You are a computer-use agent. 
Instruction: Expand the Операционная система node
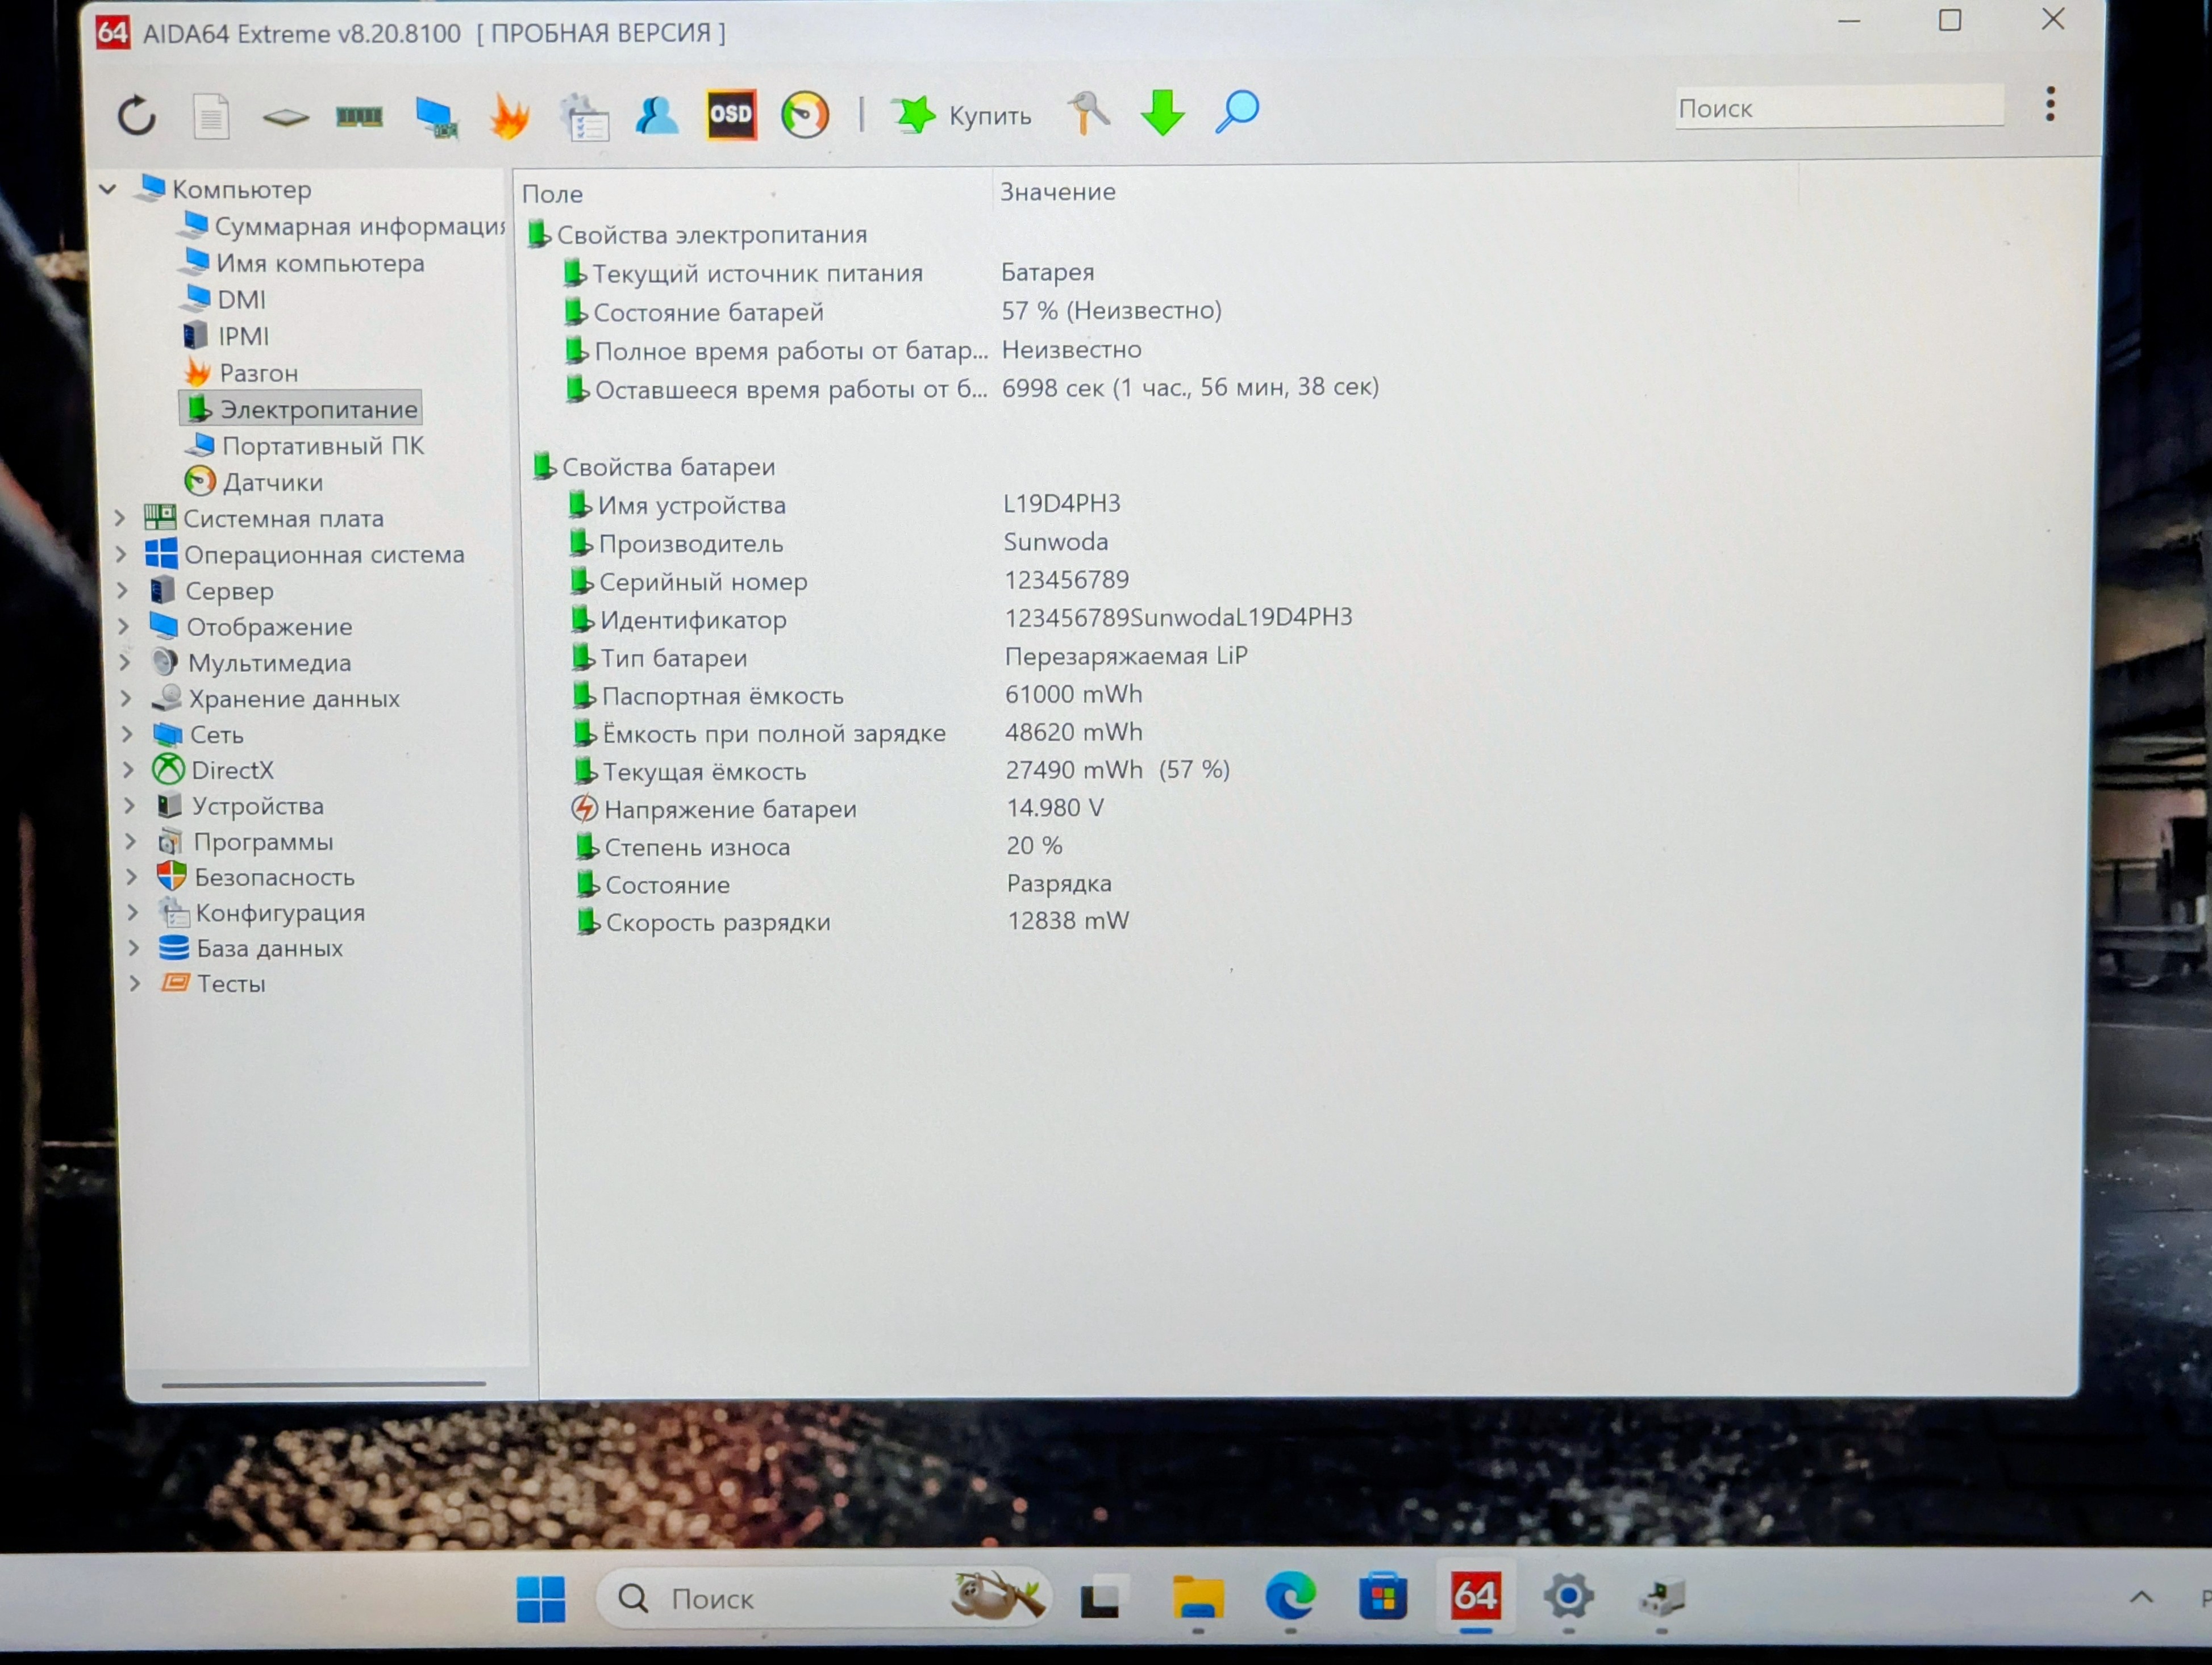[x=122, y=554]
